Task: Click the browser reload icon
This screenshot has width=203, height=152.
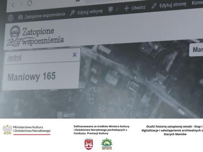Action: 30,3
